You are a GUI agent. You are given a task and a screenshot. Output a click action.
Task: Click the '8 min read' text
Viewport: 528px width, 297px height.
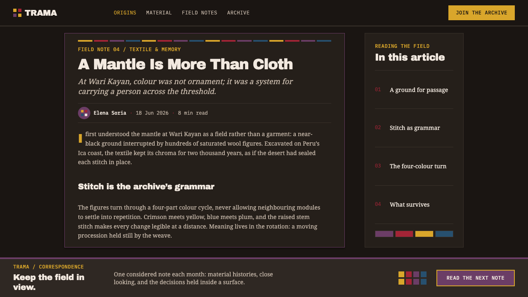click(x=193, y=113)
